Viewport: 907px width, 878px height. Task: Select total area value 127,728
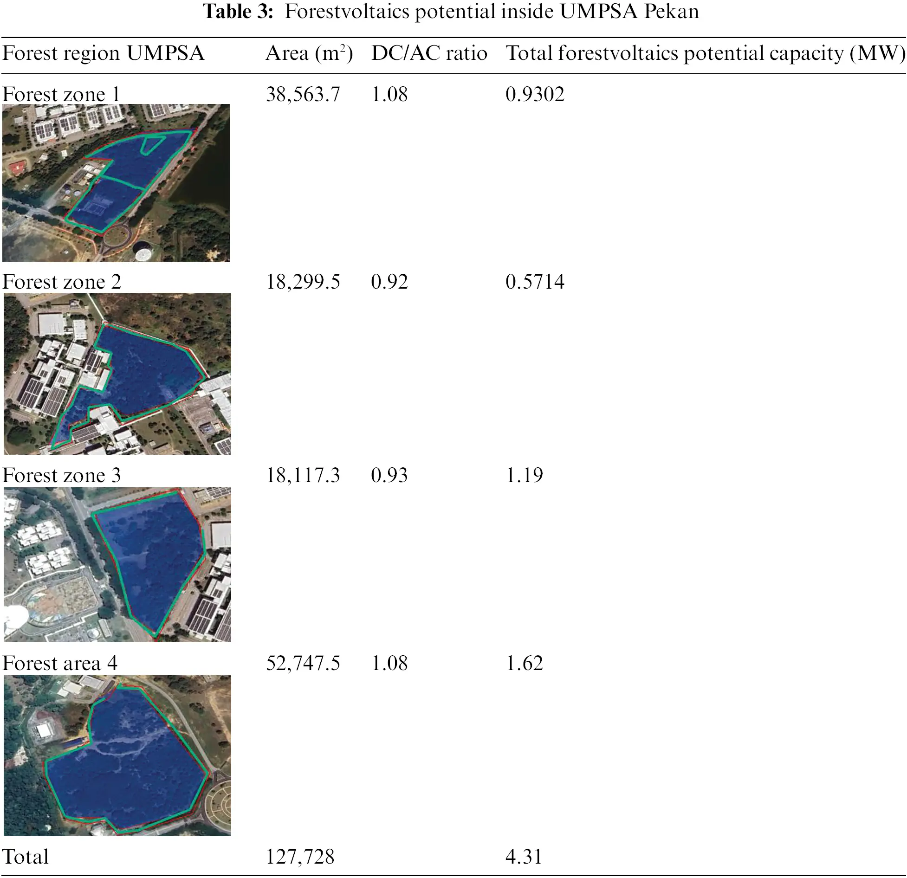[300, 857]
